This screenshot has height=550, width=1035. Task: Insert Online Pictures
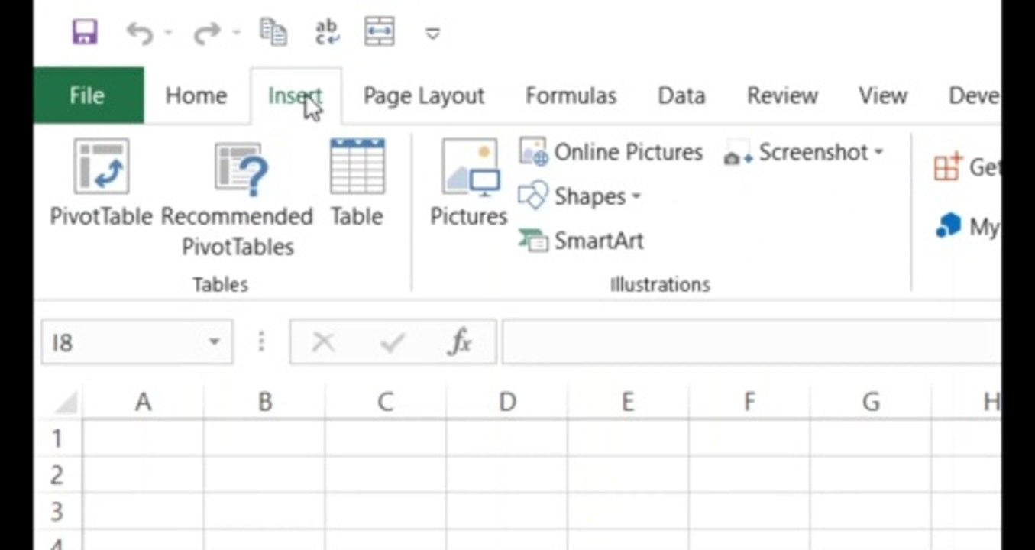coord(610,152)
